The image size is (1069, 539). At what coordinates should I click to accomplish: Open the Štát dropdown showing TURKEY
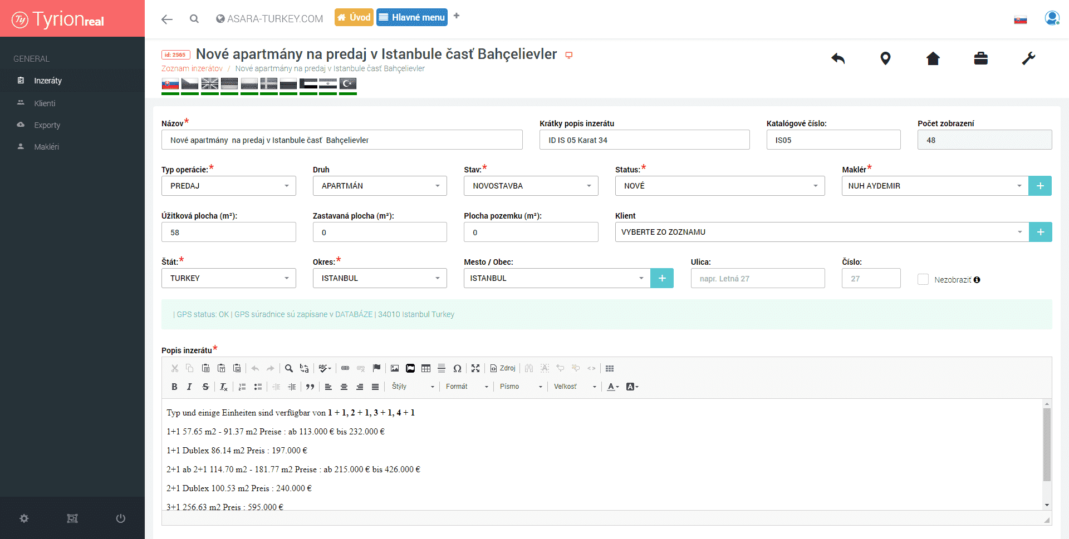point(228,278)
